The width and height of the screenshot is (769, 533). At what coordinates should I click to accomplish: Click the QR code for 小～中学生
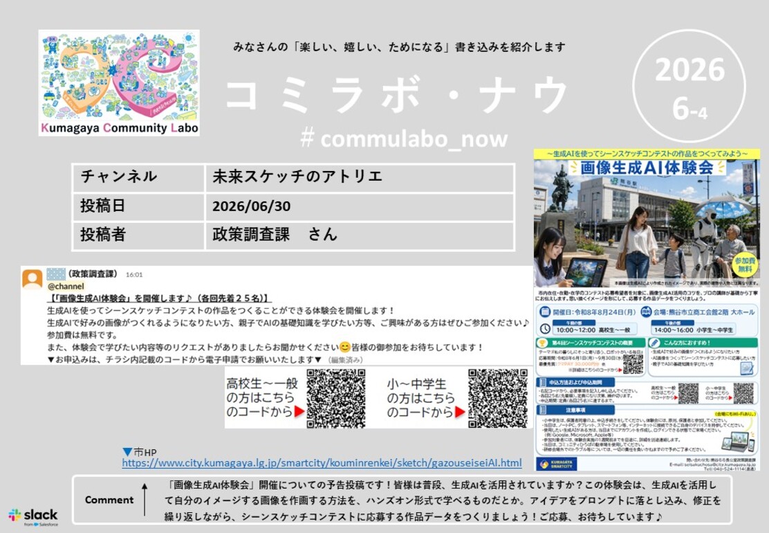(498, 399)
